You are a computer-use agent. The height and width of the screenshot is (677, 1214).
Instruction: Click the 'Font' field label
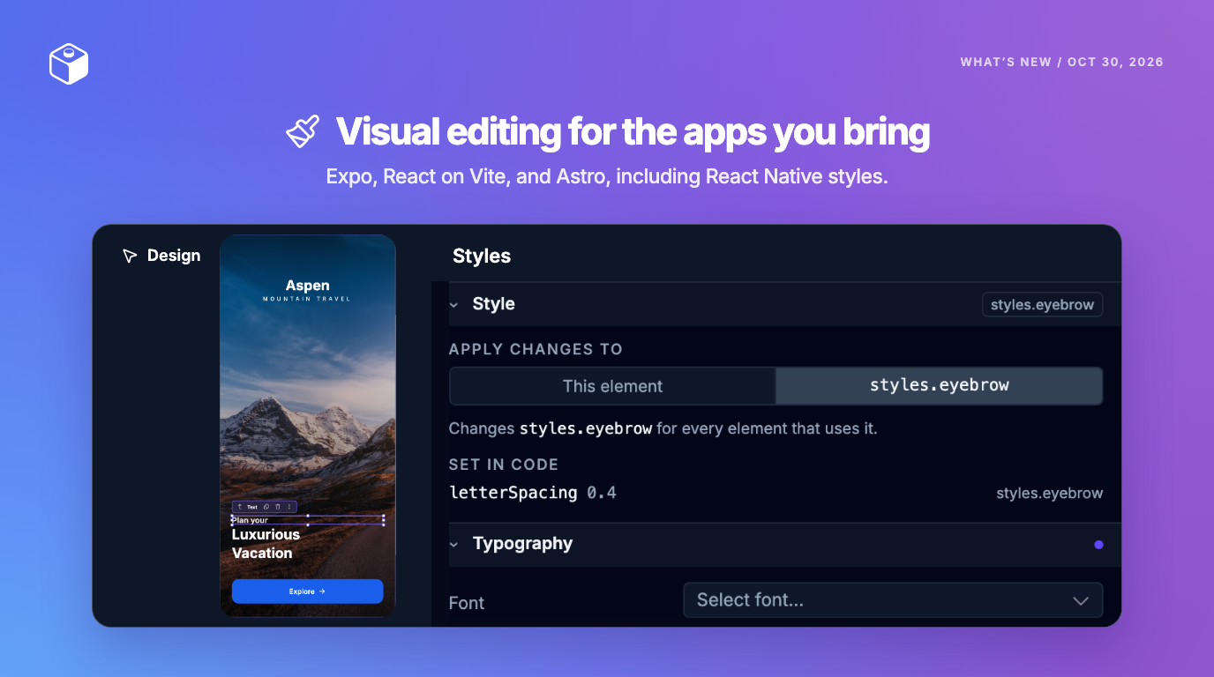[467, 603]
